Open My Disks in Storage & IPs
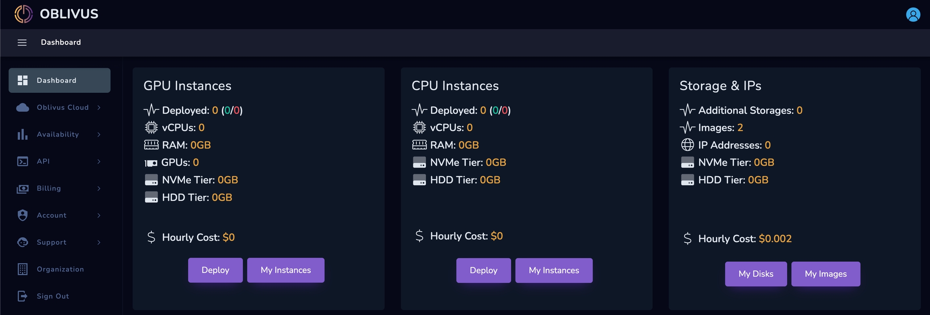930x315 pixels. point(756,274)
